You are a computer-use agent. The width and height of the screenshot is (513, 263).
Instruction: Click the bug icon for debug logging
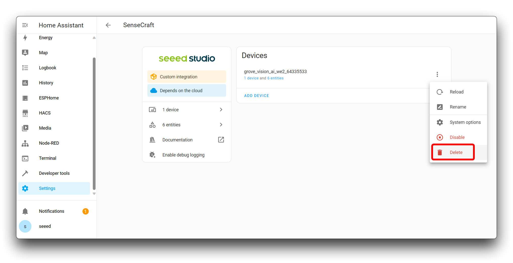pos(152,155)
